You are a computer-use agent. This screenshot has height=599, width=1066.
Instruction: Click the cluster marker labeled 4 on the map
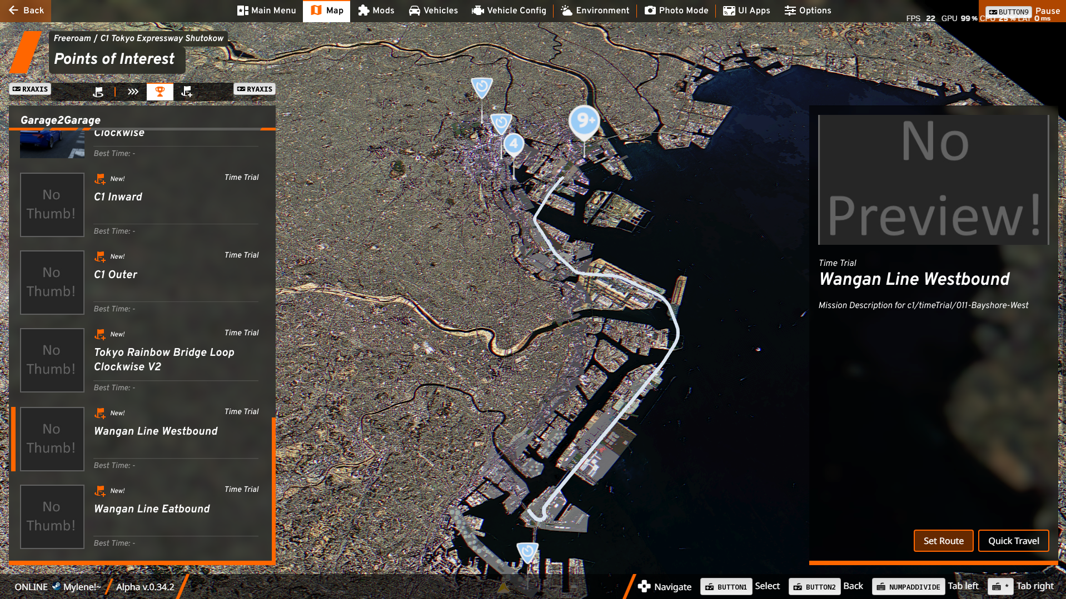click(x=514, y=144)
